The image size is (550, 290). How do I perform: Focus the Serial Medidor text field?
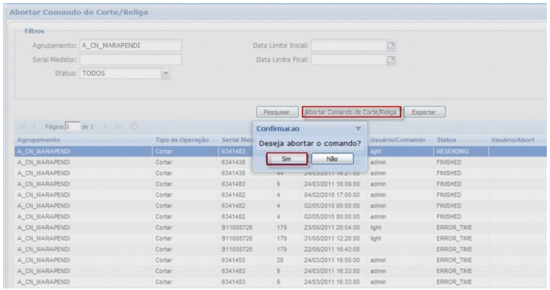pyautogui.click(x=130, y=59)
